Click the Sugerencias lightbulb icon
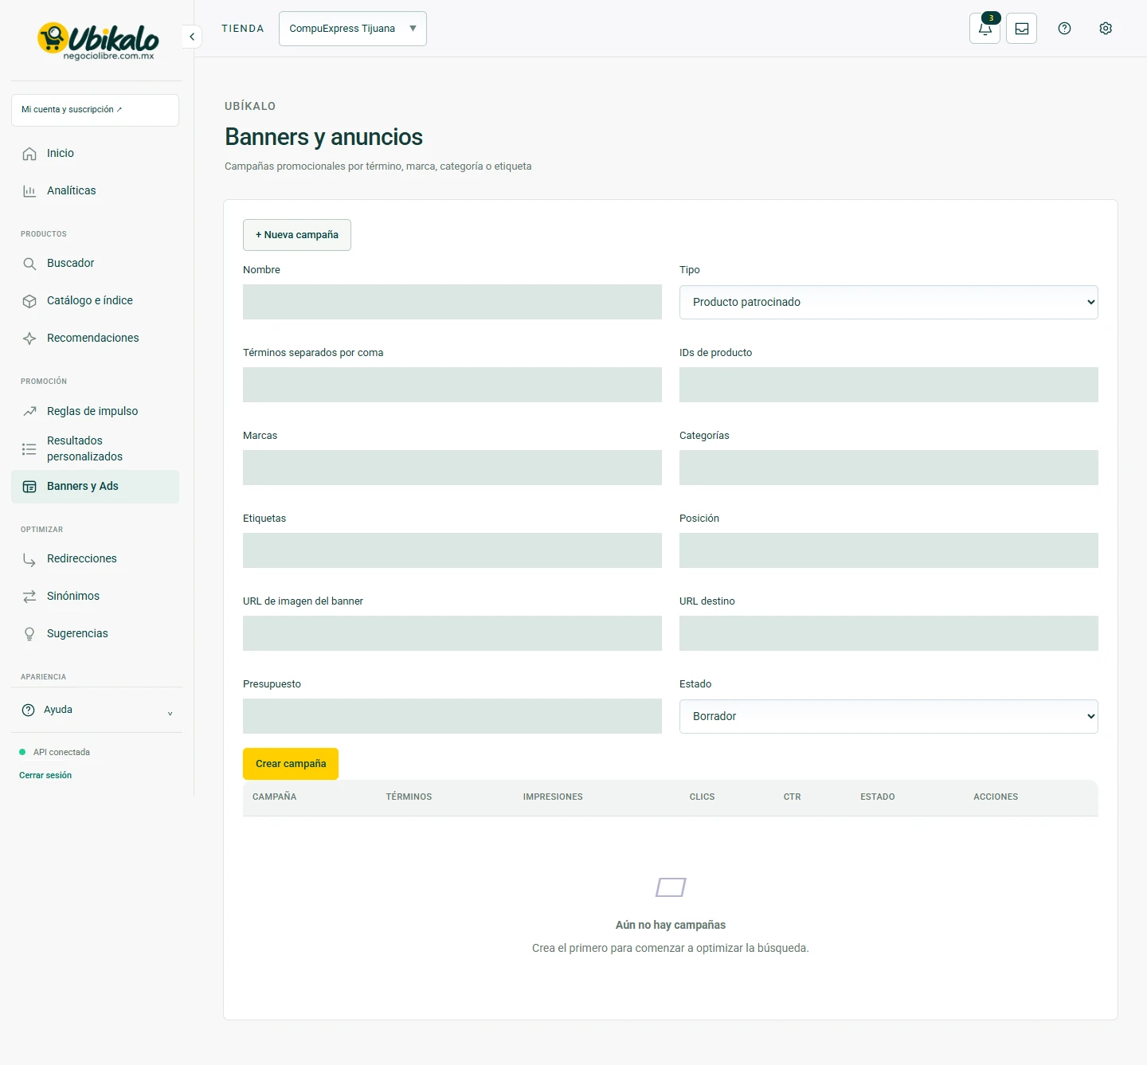 pos(29,634)
